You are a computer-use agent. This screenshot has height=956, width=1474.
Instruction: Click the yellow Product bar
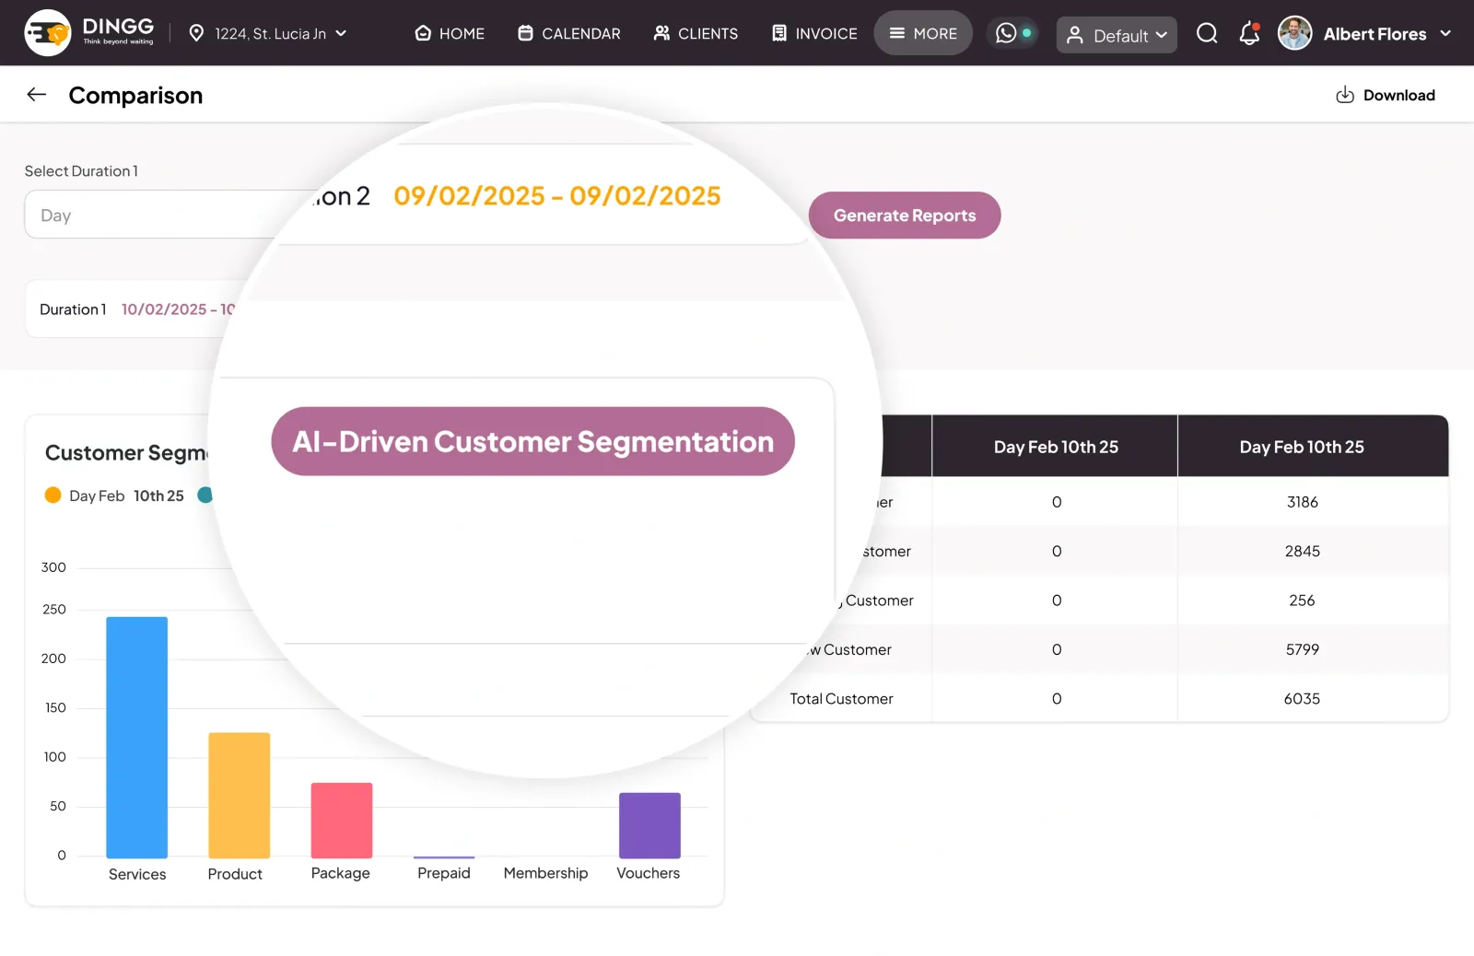(240, 796)
